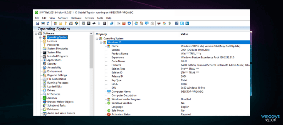Image resolution: width=283 pixels, height=125 pixels.
Task: Click the Refresh arrows toolbar icon
Action: click(x=48, y=23)
